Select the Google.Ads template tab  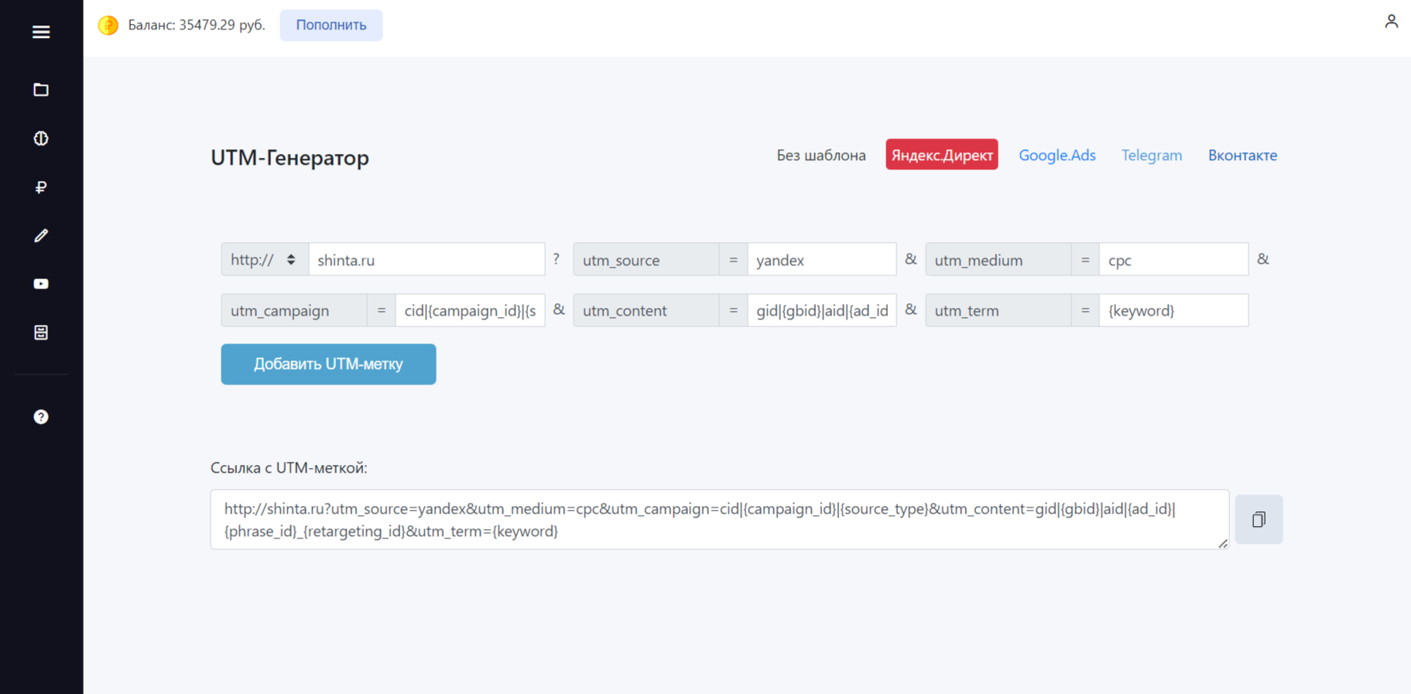tap(1057, 155)
